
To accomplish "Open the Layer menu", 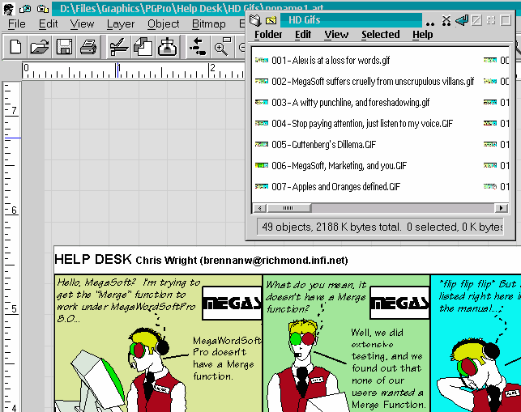I will tap(121, 24).
